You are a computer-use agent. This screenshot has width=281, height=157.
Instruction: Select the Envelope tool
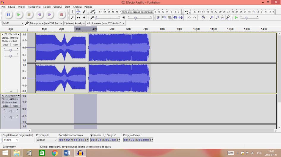pos(78,12)
